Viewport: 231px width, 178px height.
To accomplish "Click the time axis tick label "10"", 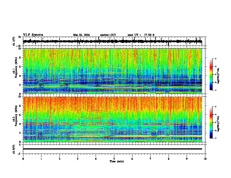I will click(x=205, y=159).
